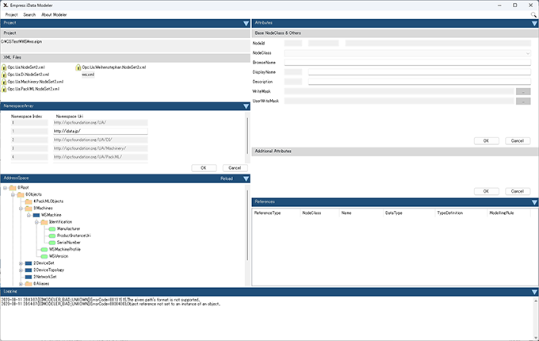Click OK under Base NodeClass & Others

[486, 140]
